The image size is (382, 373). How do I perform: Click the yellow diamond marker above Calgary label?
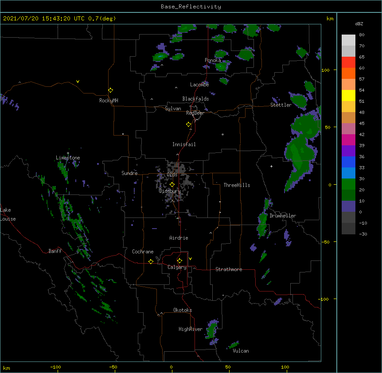(179, 261)
